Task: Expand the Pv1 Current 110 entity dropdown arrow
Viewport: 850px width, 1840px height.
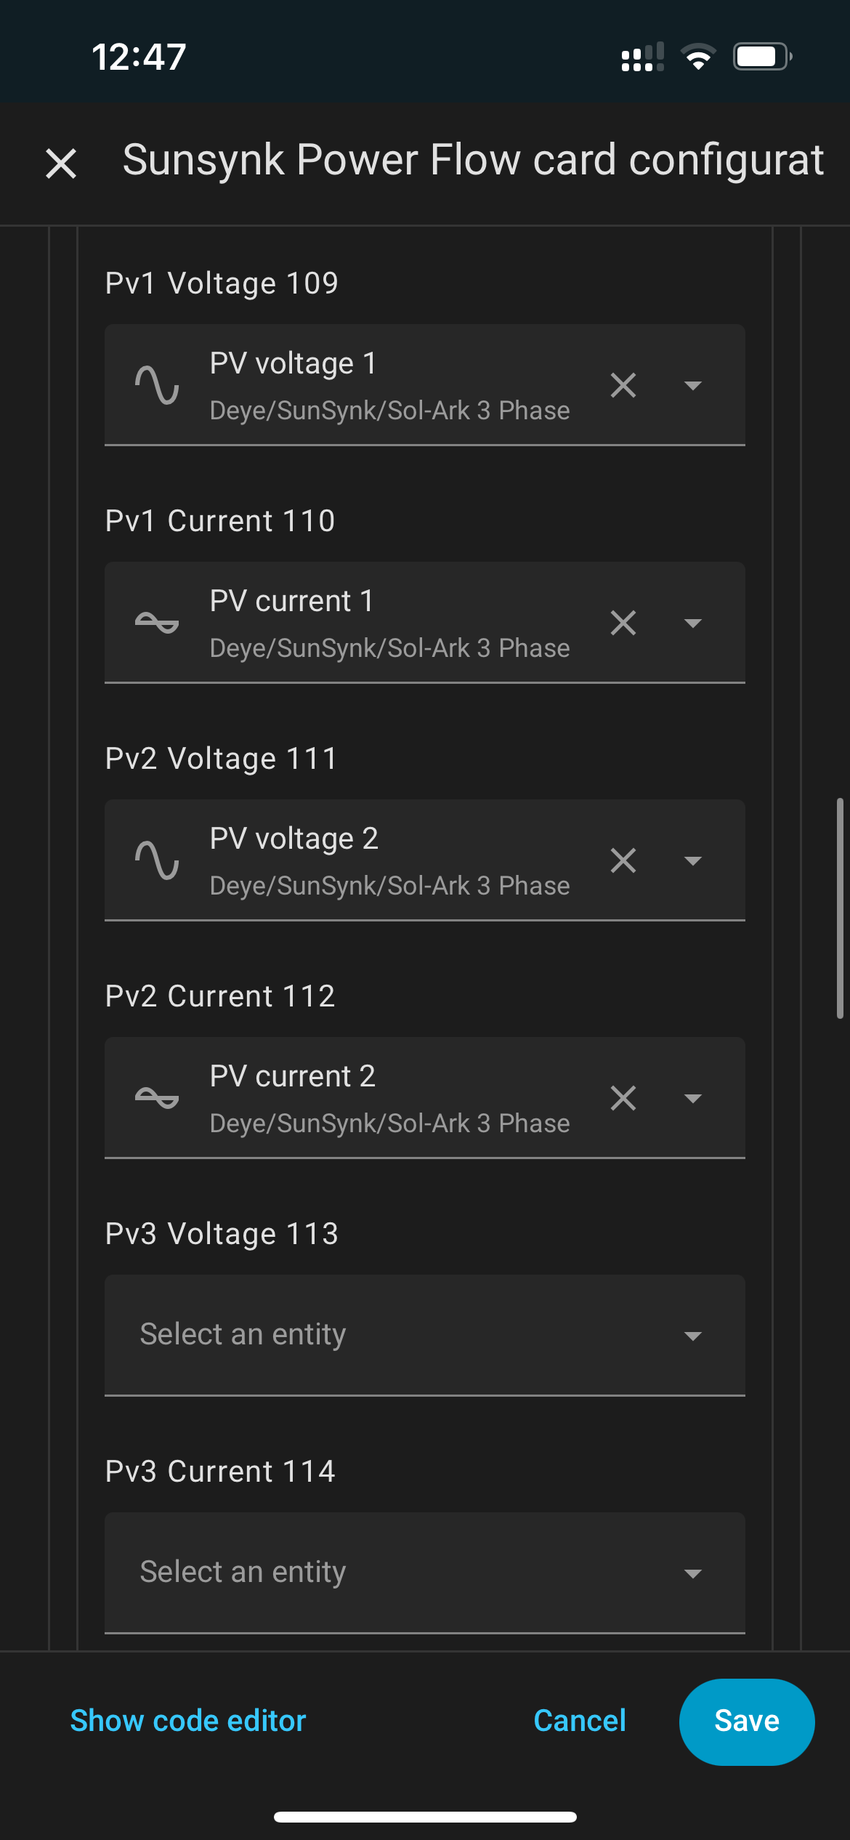Action: [x=693, y=623]
